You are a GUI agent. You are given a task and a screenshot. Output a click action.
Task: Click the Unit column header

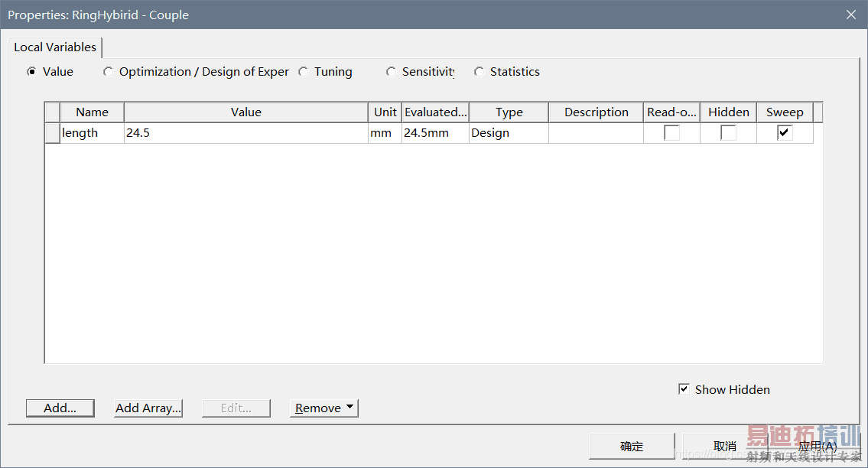[385, 112]
